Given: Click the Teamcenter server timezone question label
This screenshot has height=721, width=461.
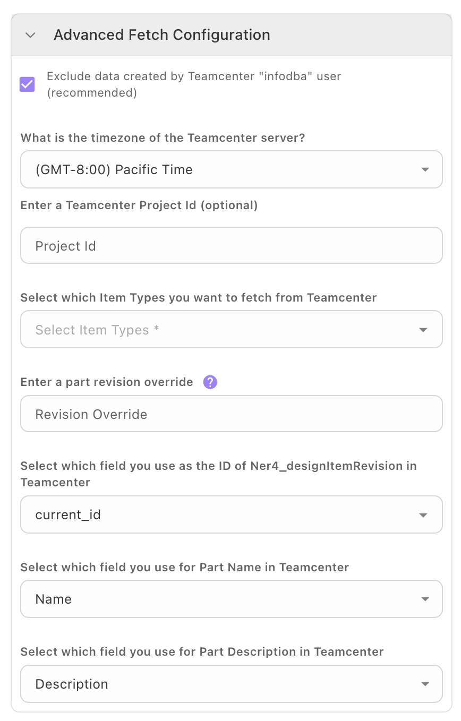Looking at the screenshot, I should [x=163, y=138].
